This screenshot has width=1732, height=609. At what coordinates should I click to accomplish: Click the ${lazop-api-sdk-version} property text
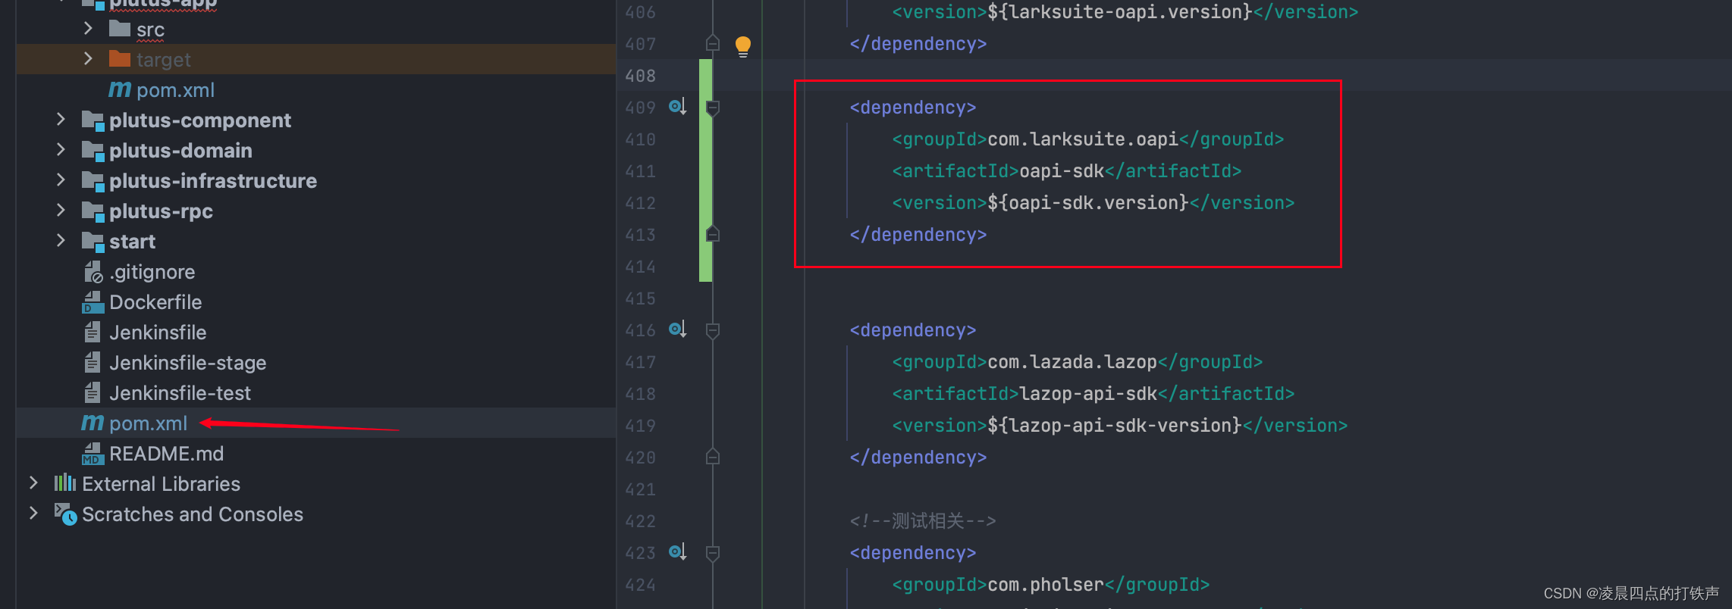(x=1115, y=426)
